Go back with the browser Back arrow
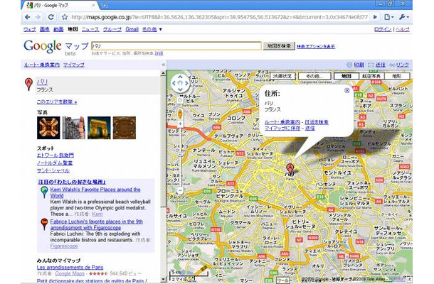This screenshot has height=284, width=434. (x=28, y=17)
